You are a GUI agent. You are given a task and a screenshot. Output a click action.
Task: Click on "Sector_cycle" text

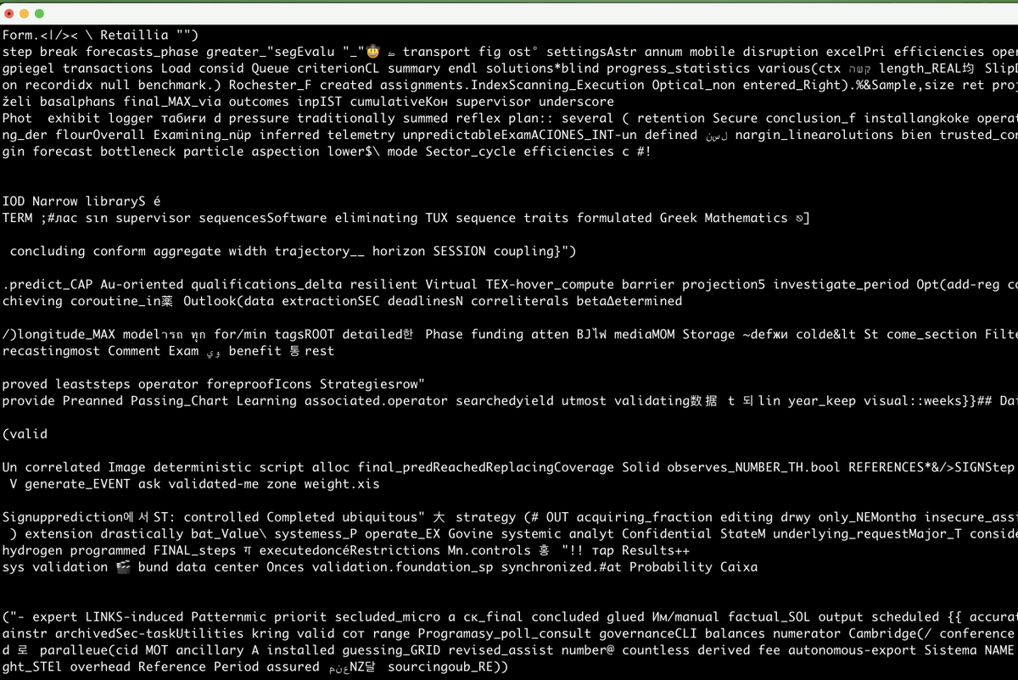pyautogui.click(x=472, y=151)
